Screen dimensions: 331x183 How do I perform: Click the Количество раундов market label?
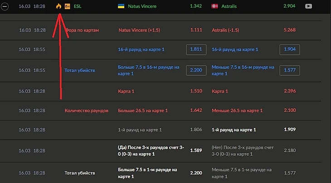(x=86, y=110)
